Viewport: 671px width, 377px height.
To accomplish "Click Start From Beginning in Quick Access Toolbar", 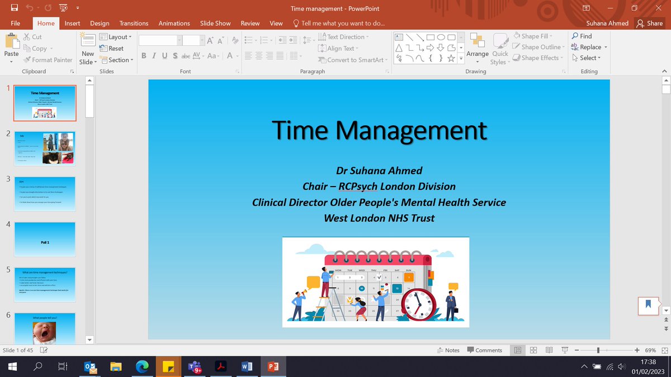I will pos(63,8).
